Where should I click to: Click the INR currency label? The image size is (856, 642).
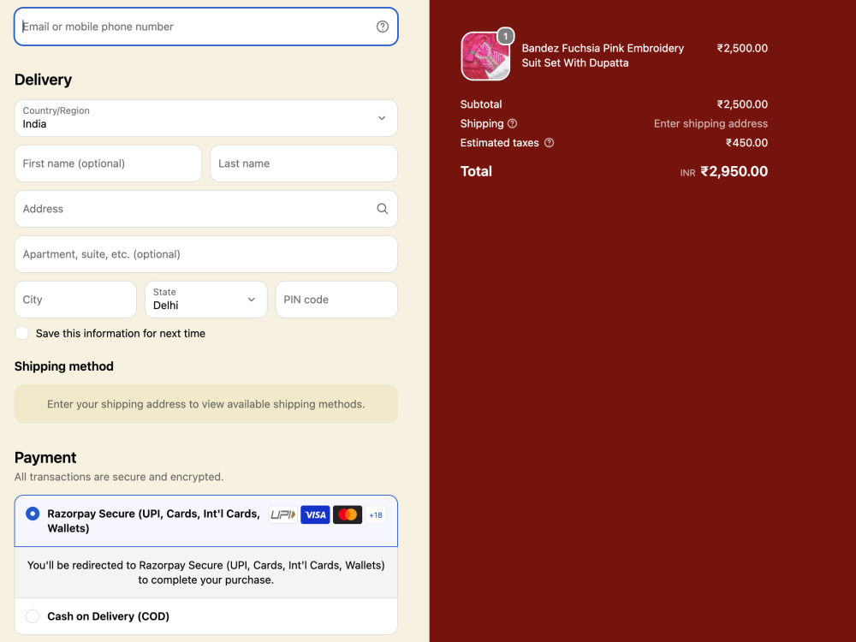click(x=688, y=173)
